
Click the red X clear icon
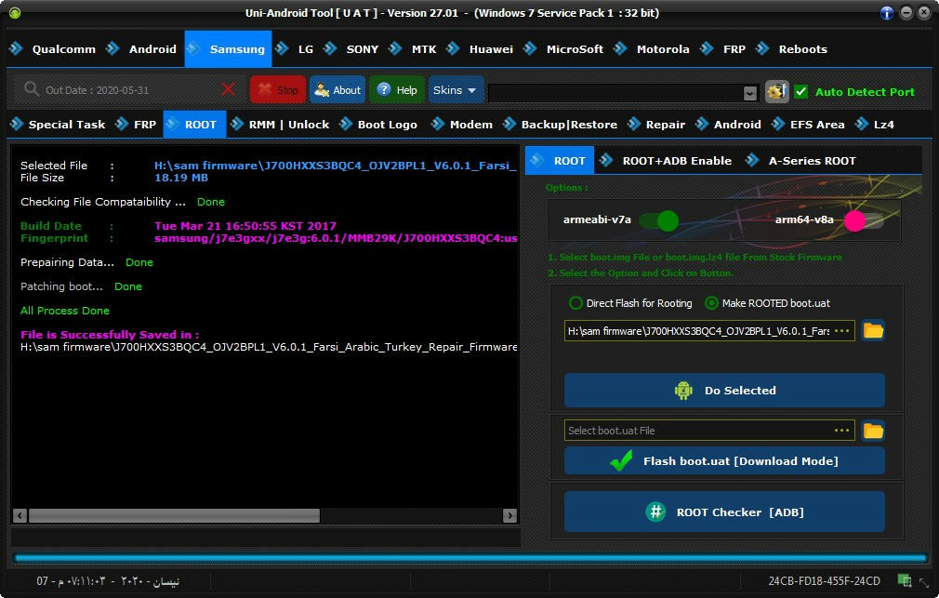(x=228, y=90)
